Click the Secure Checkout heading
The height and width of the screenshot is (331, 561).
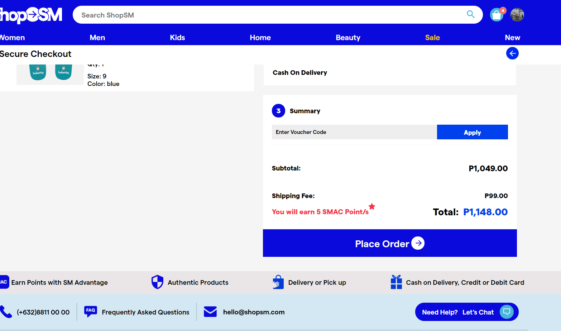coord(35,54)
